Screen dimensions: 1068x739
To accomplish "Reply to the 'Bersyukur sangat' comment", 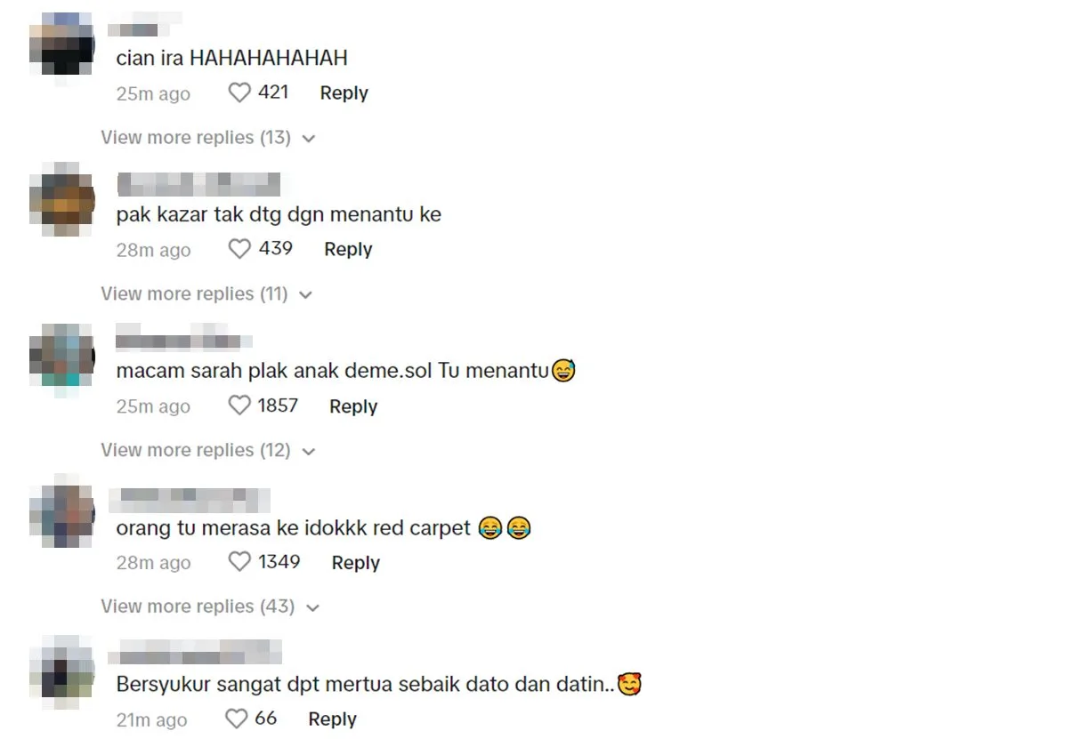I will pos(332,719).
